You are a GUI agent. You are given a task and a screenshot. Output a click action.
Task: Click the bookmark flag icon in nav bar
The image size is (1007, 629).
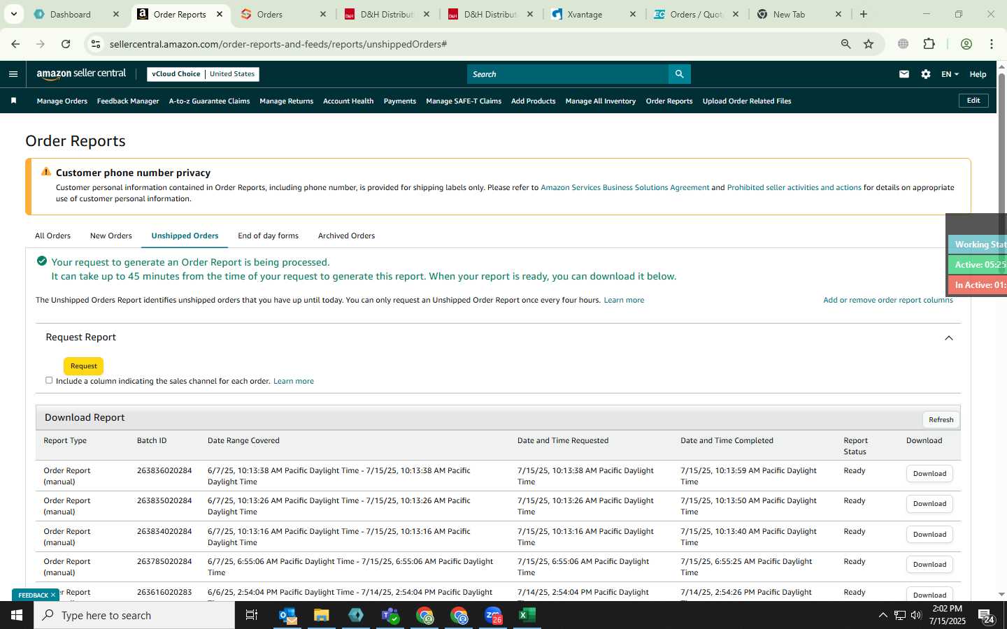pos(13,101)
